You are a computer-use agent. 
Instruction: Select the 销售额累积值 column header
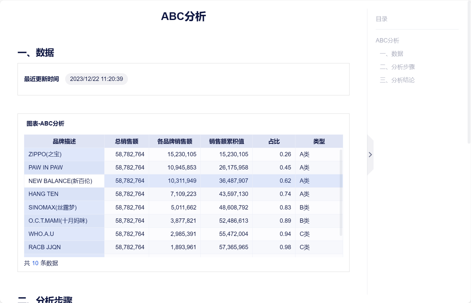tap(227, 142)
